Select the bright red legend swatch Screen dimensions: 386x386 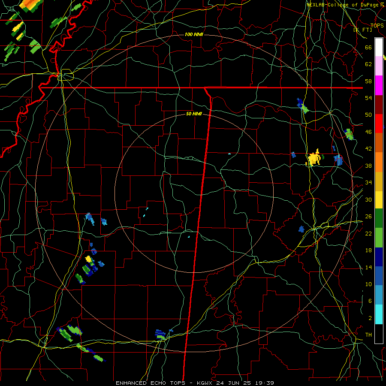coord(379,124)
